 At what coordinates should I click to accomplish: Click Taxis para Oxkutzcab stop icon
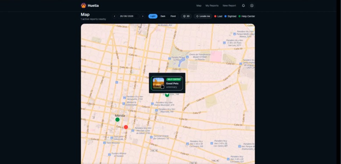coord(112,137)
